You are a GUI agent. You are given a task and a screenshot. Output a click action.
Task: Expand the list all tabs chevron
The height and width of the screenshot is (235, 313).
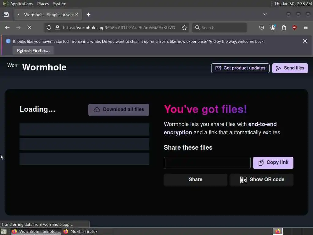[x=265, y=14]
